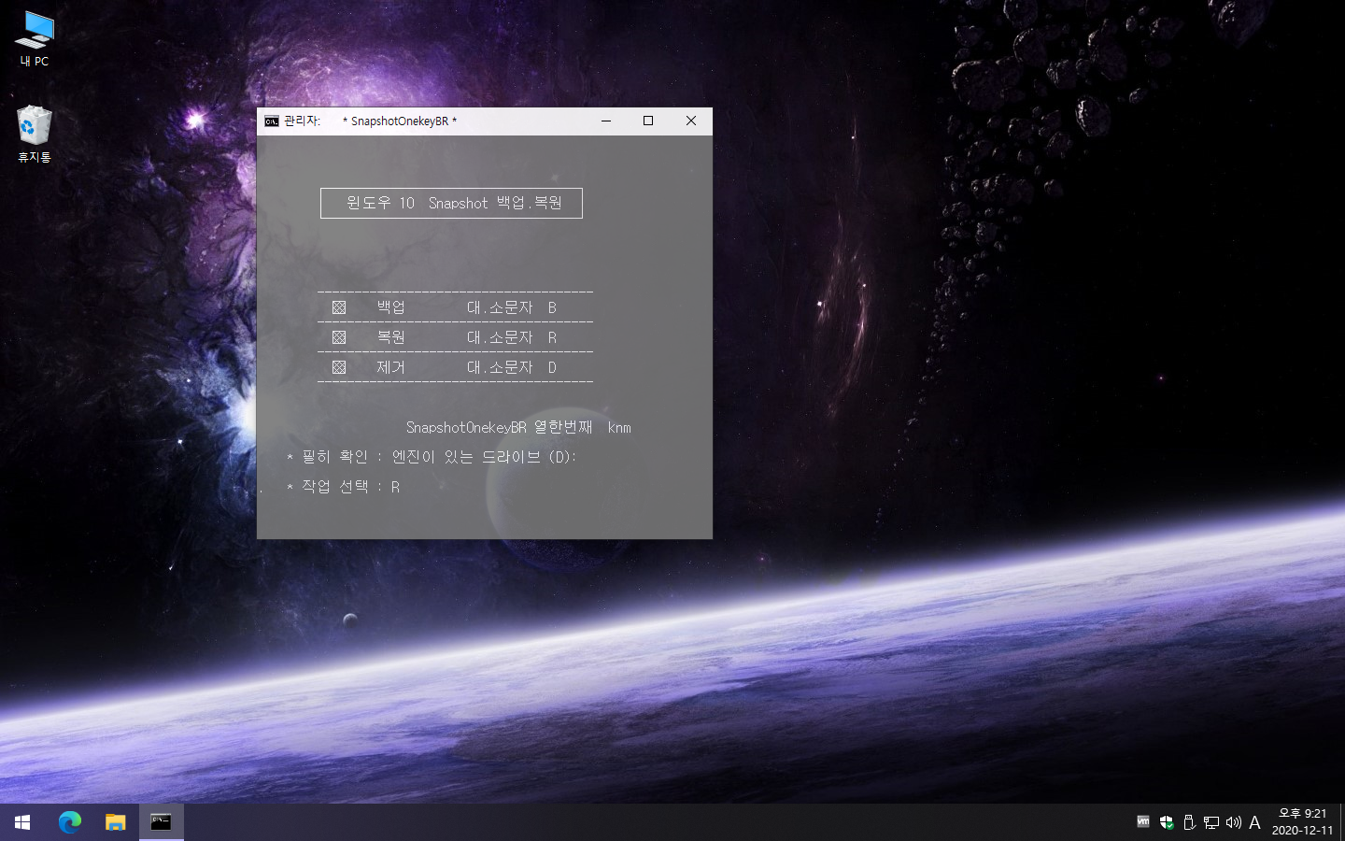1345x841 pixels.
Task: Click the box symbol beside 백업
Action: 339,307
